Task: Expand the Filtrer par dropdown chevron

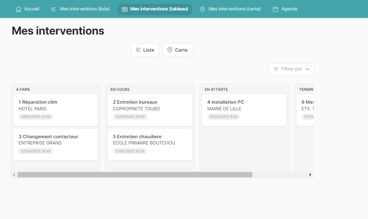Action: [308, 69]
